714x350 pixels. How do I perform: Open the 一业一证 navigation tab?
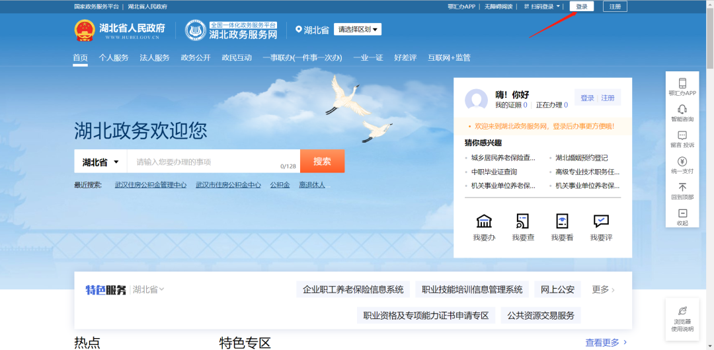368,58
